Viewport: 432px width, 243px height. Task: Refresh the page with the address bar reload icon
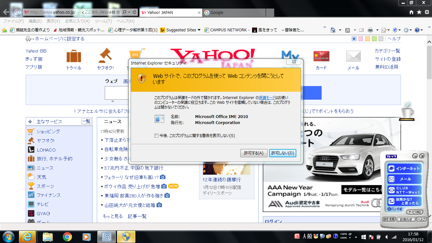point(134,12)
